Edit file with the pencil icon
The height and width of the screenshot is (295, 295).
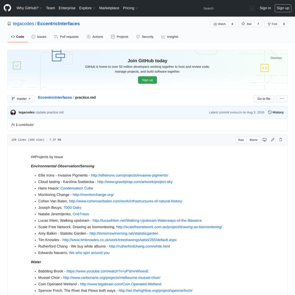coord(273,140)
